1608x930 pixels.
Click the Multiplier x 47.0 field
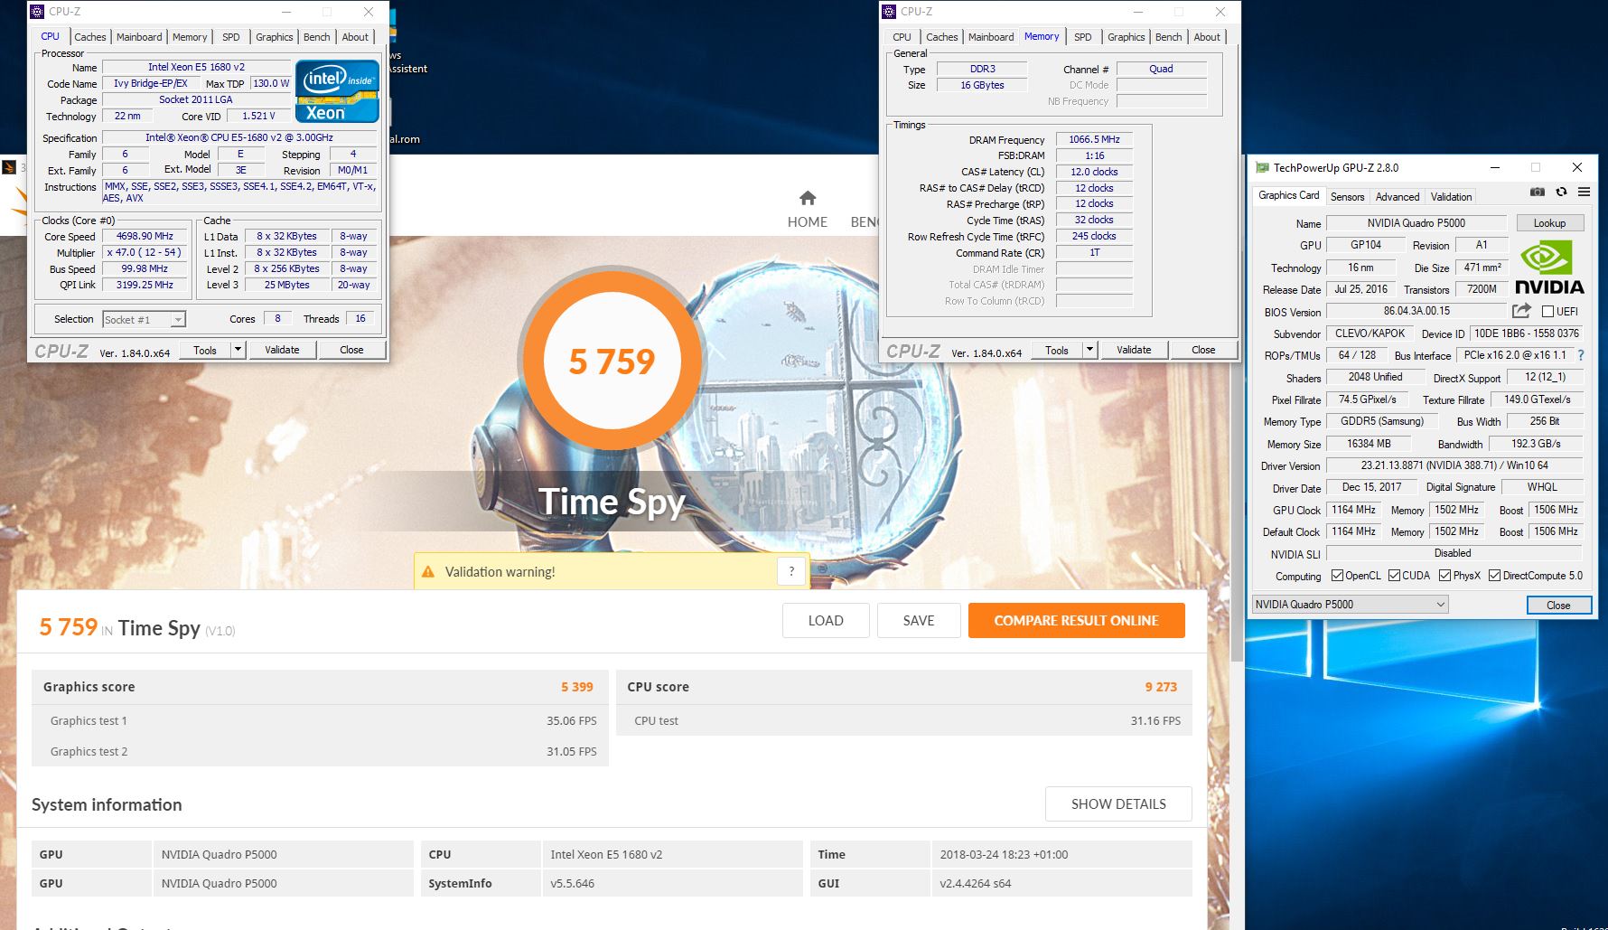(x=145, y=252)
